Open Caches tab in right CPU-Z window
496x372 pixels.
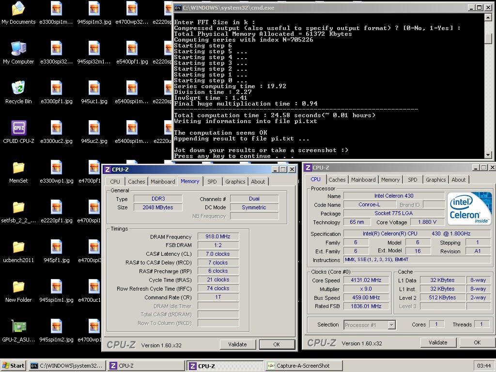(x=337, y=180)
